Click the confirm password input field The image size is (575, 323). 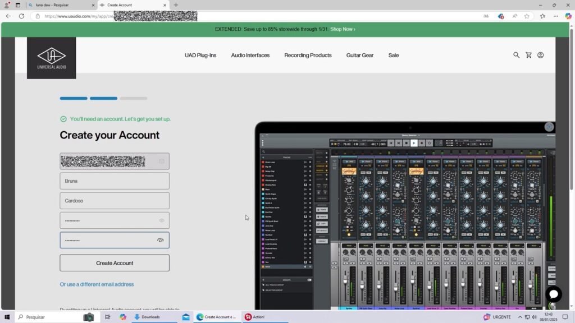[115, 240]
